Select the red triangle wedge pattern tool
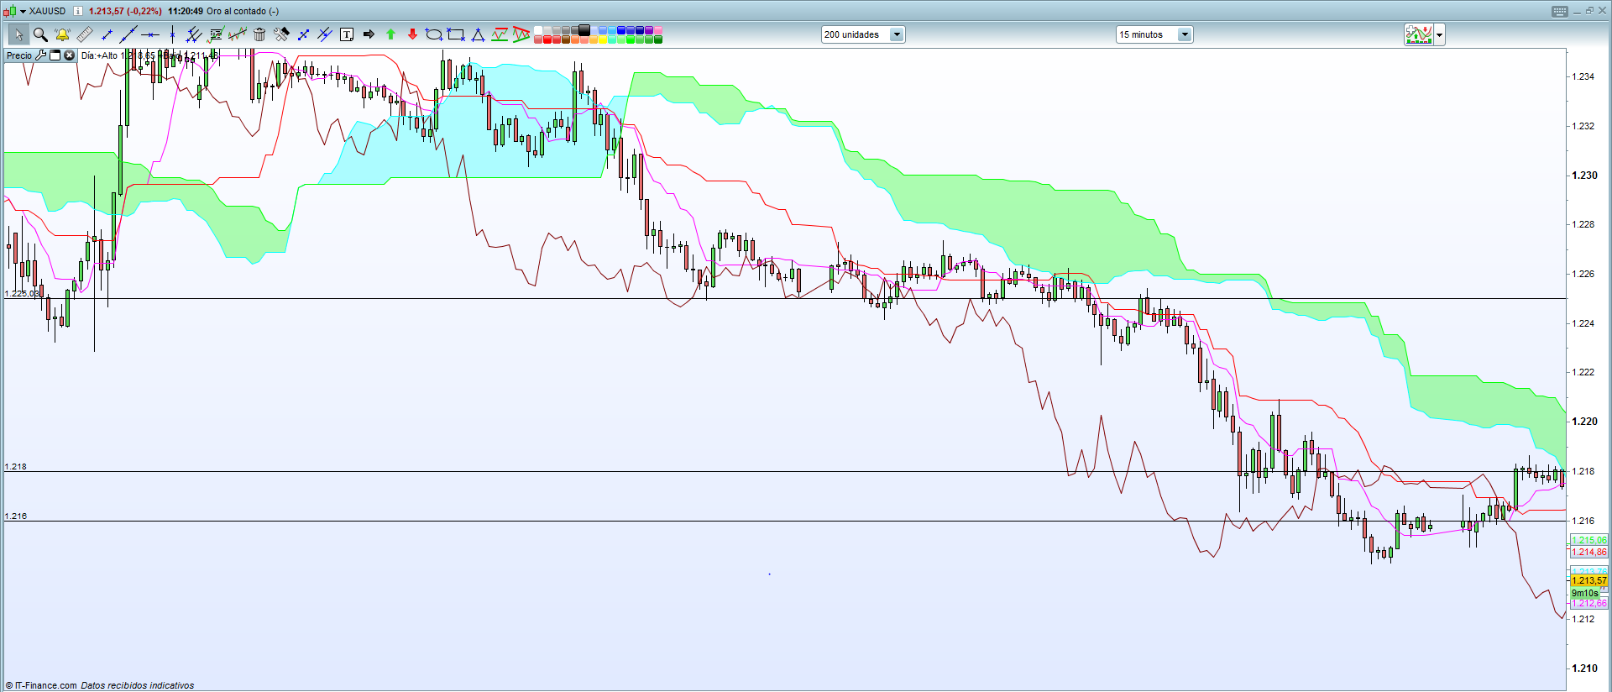The image size is (1612, 692). (521, 34)
